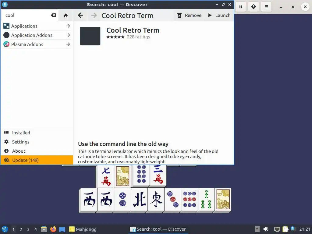This screenshot has width=312, height=234.
Task: Click Applications category icon
Action: pos(6,26)
